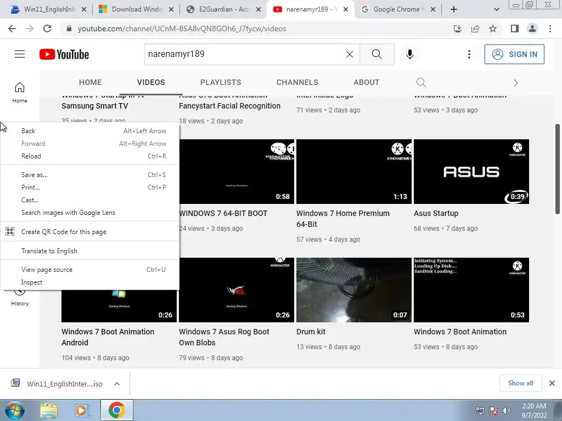Viewport: 562px width, 421px height.
Task: Select Translate to English
Action: [x=89, y=251]
